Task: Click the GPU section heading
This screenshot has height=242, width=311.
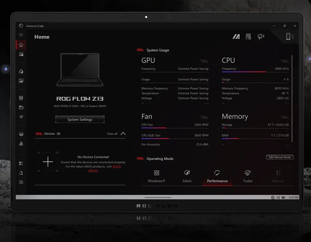Action: coord(148,60)
